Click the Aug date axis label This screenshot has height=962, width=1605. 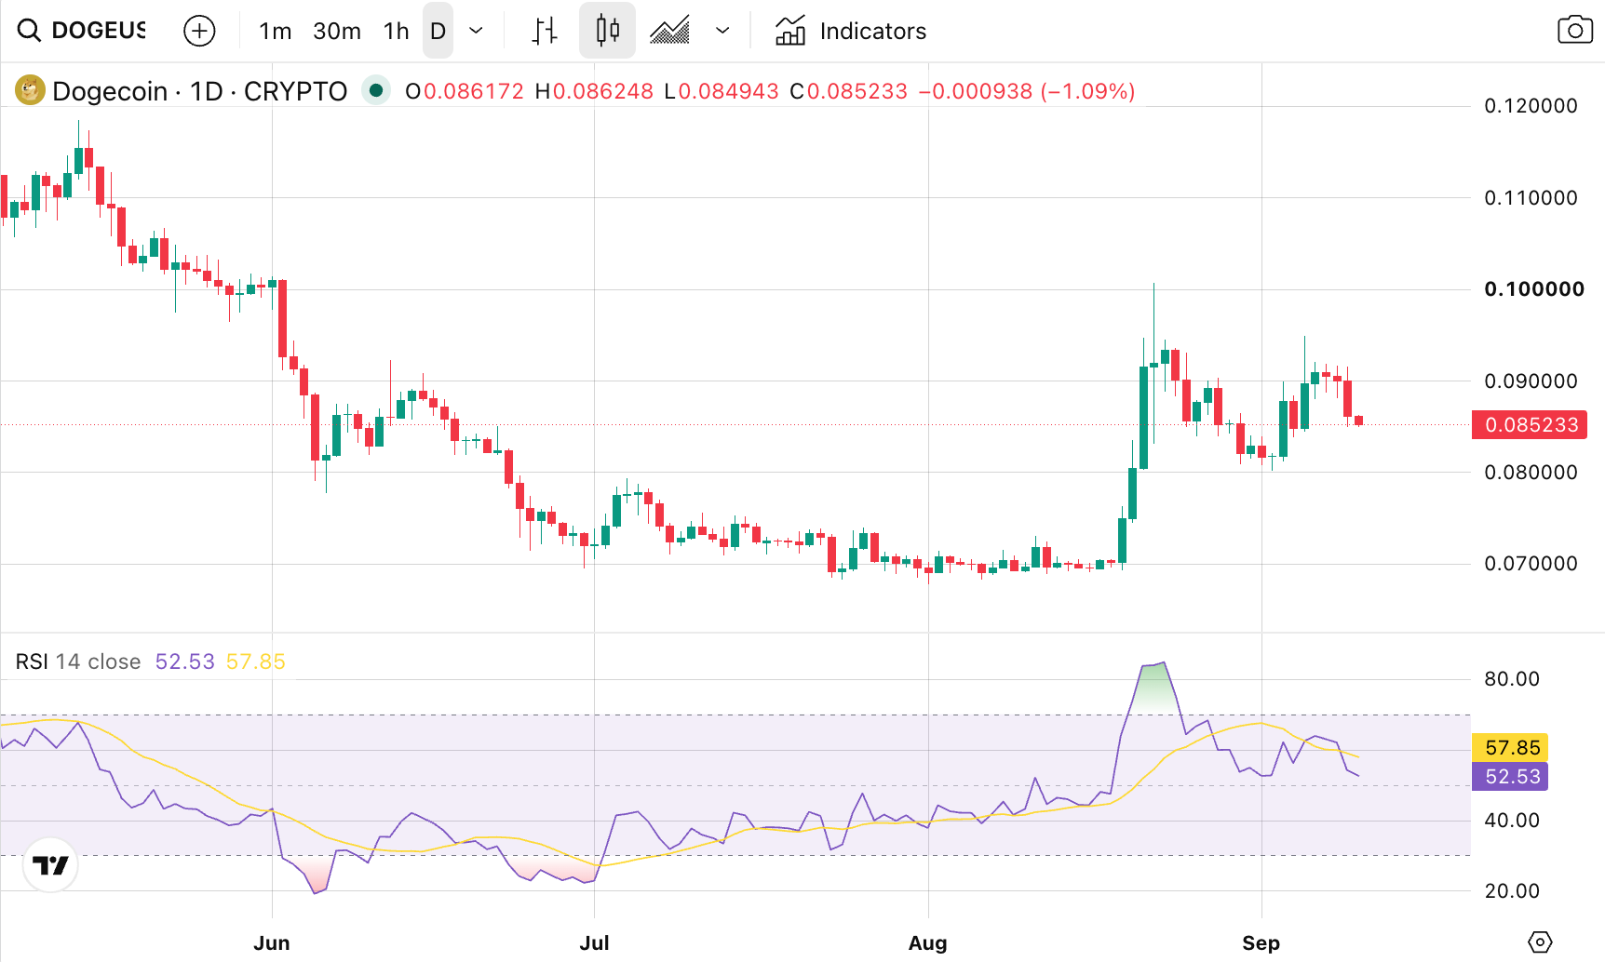point(927,942)
